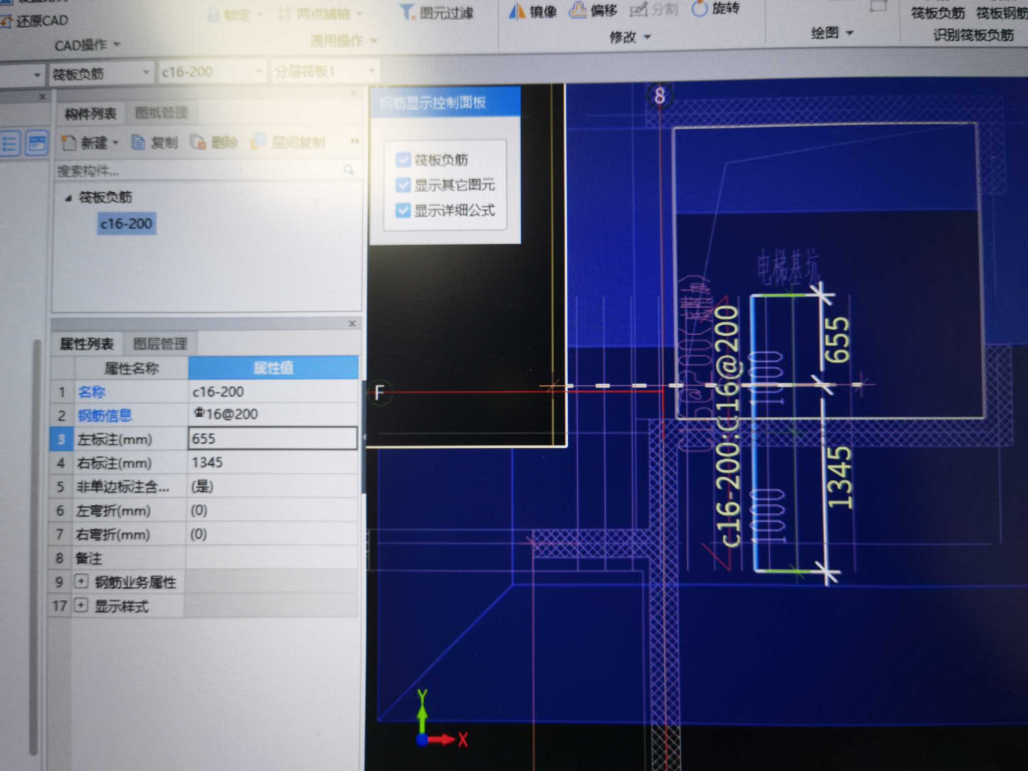Close the component list panel

pyautogui.click(x=354, y=93)
